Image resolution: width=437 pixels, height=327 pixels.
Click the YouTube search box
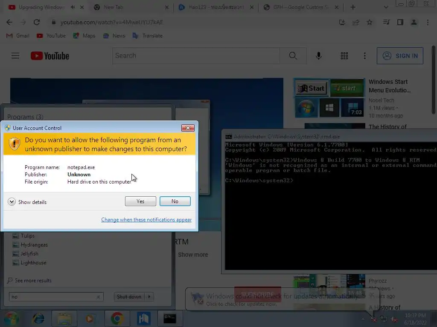(195, 56)
